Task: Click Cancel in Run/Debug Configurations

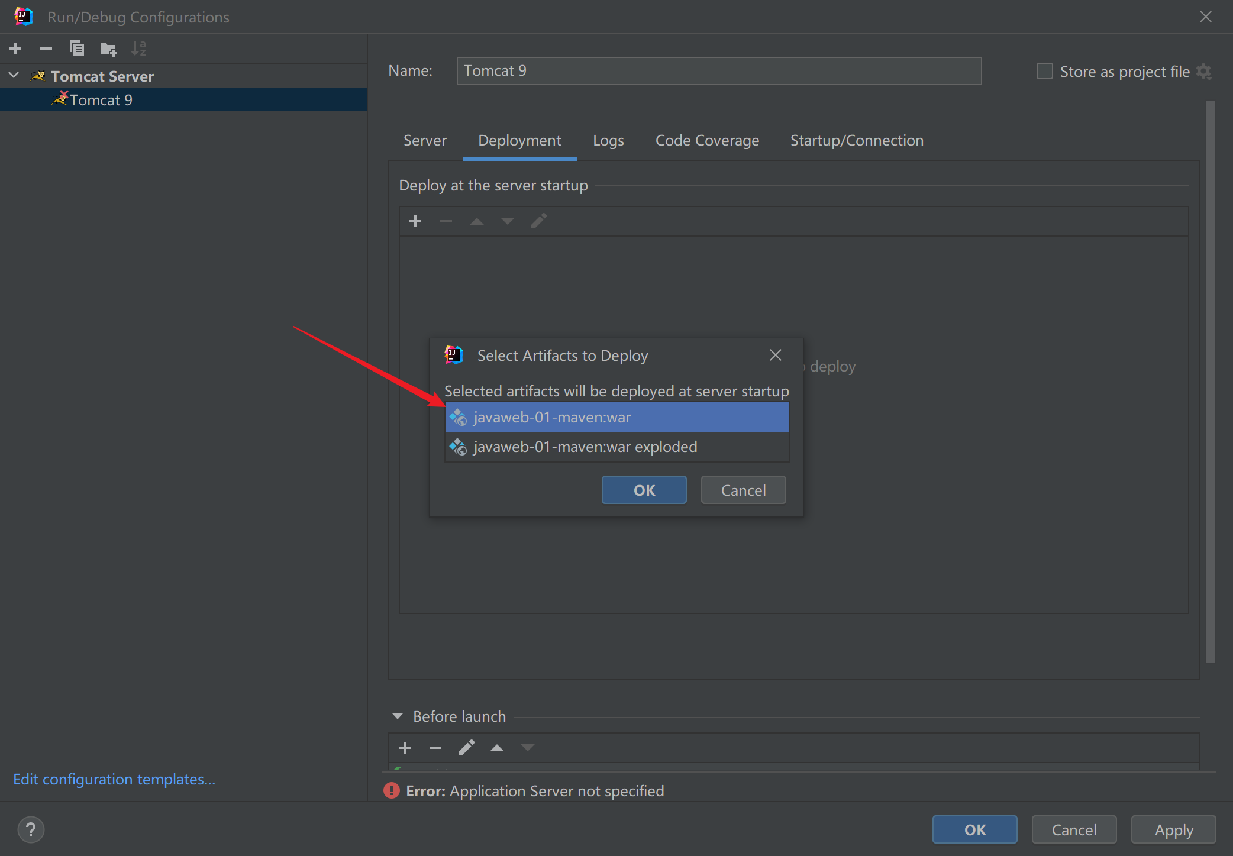Action: [1074, 829]
